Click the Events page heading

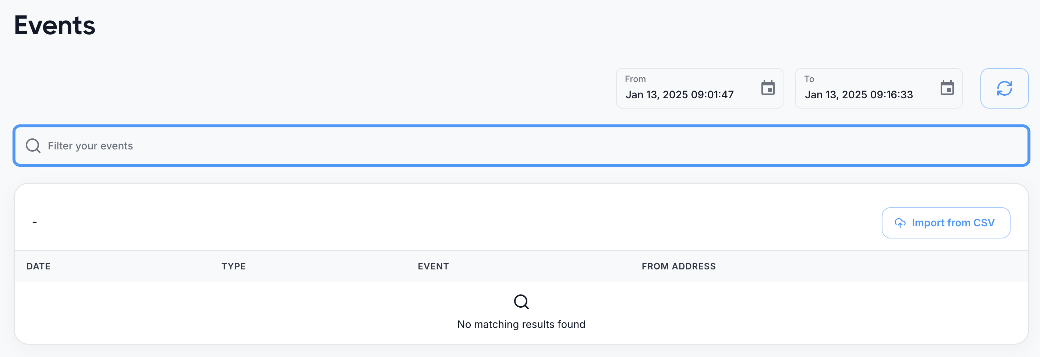55,25
